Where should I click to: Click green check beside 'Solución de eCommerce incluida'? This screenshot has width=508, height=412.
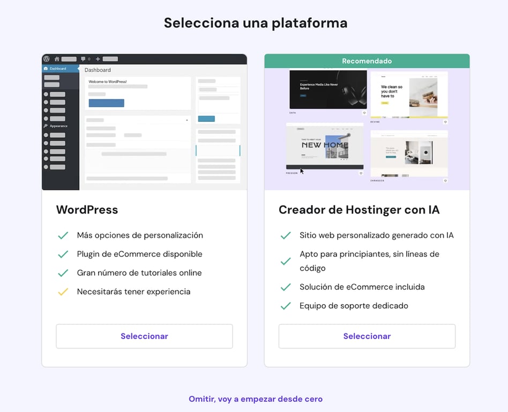tap(286, 287)
